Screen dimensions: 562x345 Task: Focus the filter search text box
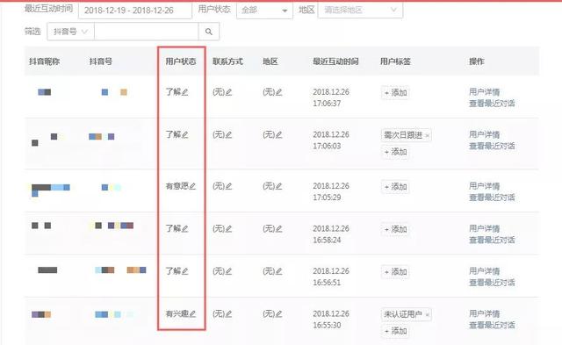[x=147, y=32]
